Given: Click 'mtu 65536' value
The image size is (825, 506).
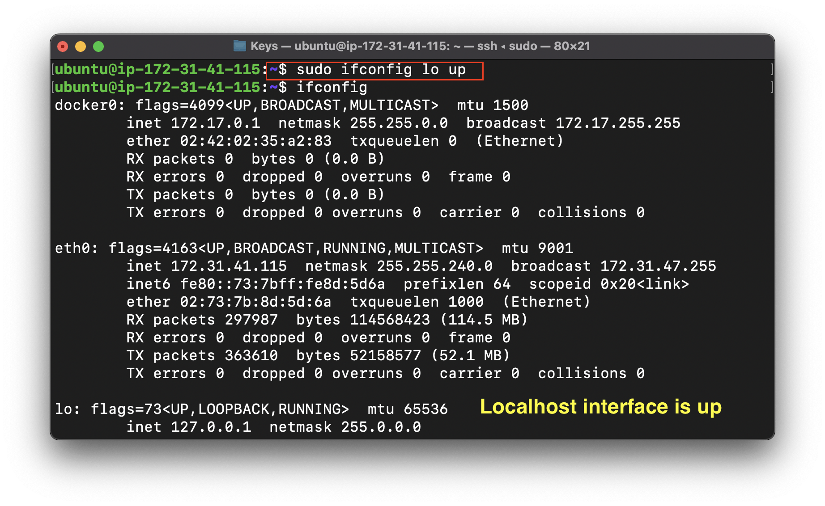Looking at the screenshot, I should tap(408, 409).
